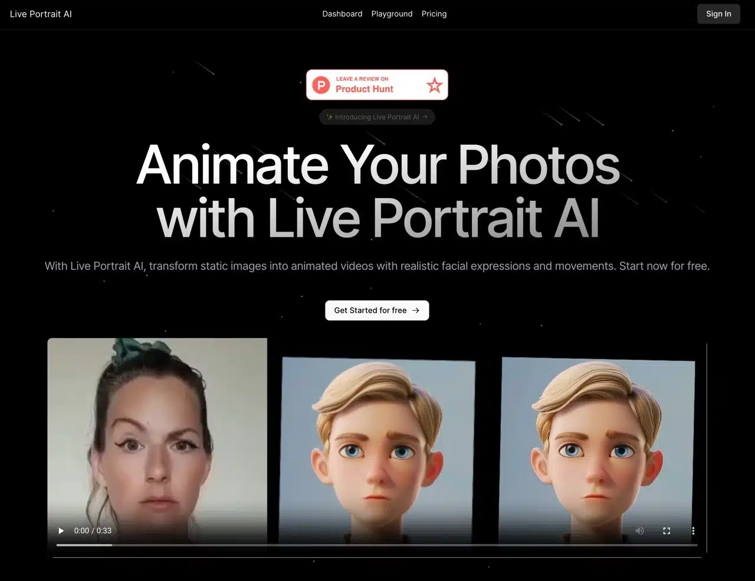
Task: Toggle play/pause on the demo video
Action: pos(61,530)
